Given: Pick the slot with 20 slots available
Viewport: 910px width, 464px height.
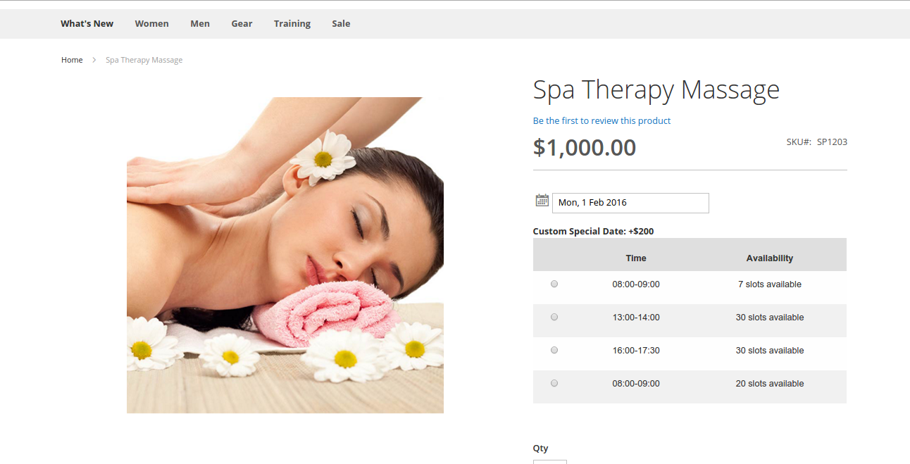Looking at the screenshot, I should pos(554,383).
